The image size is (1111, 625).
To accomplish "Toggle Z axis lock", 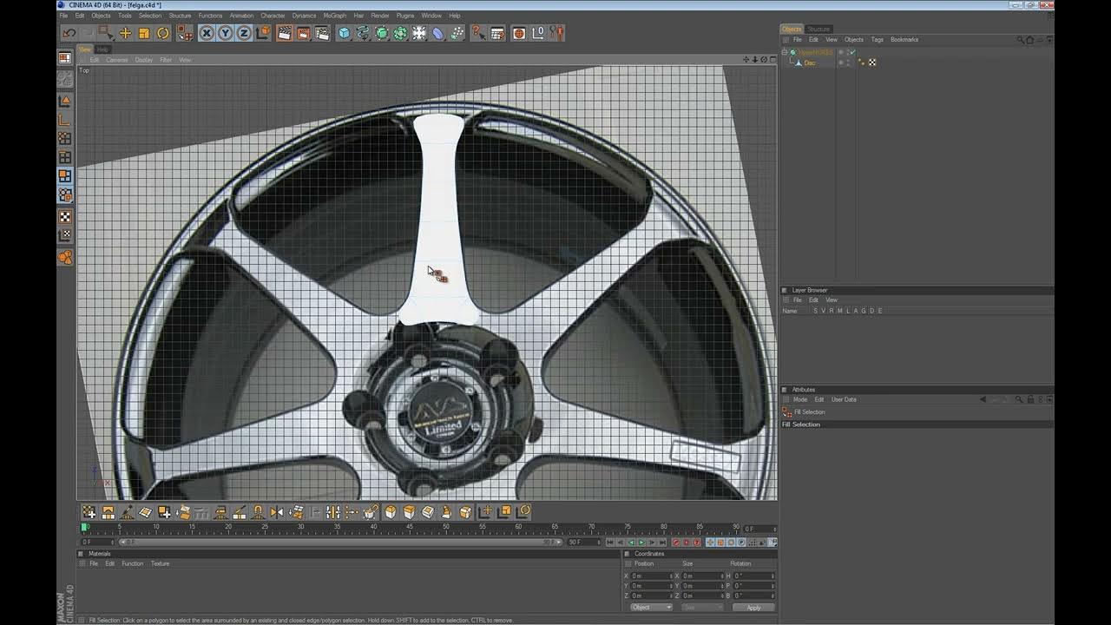I will click(x=244, y=33).
